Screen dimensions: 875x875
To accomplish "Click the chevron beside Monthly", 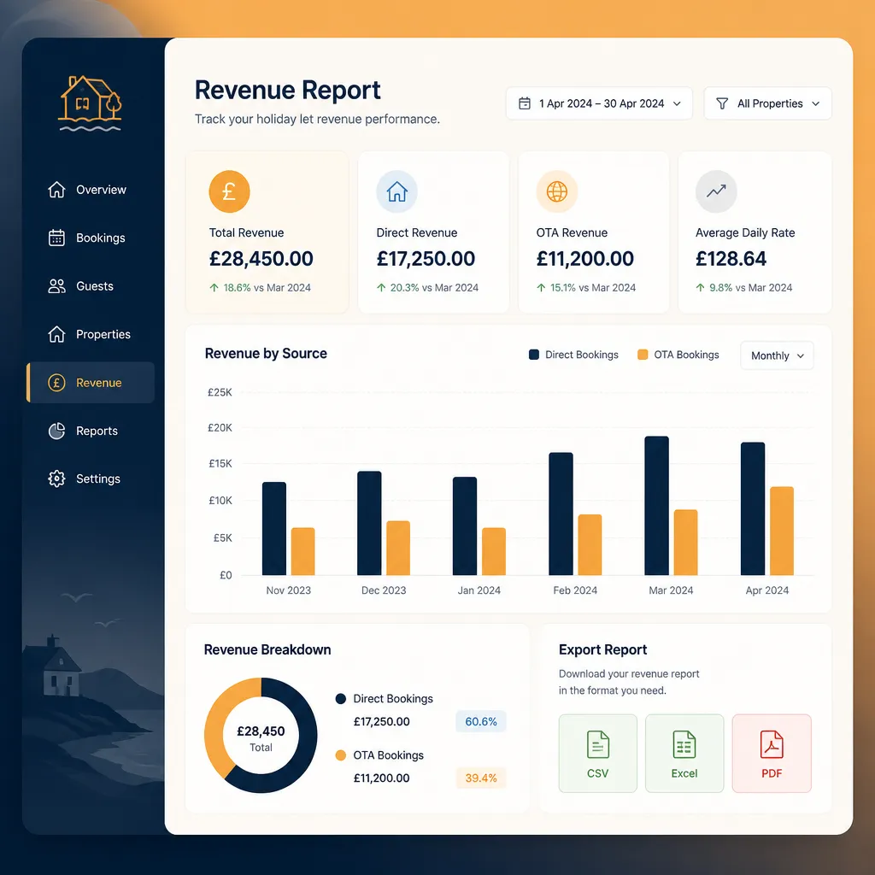I will [x=800, y=356].
